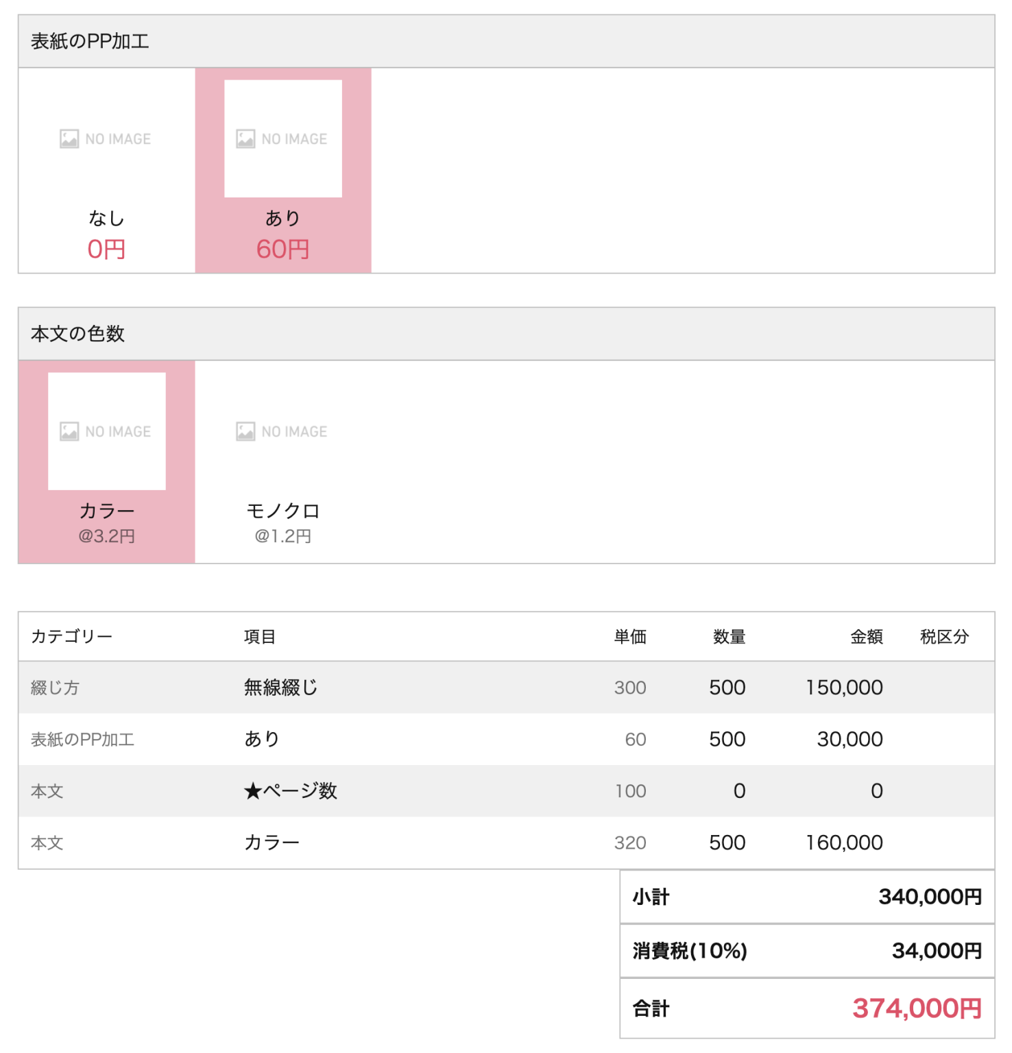This screenshot has height=1053, width=1012.
Task: Click the image placeholder in the カラー swatch area
Action: (106, 431)
